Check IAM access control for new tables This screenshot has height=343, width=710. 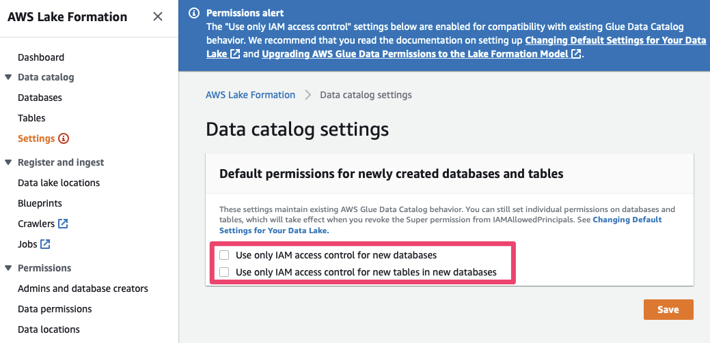click(x=224, y=272)
